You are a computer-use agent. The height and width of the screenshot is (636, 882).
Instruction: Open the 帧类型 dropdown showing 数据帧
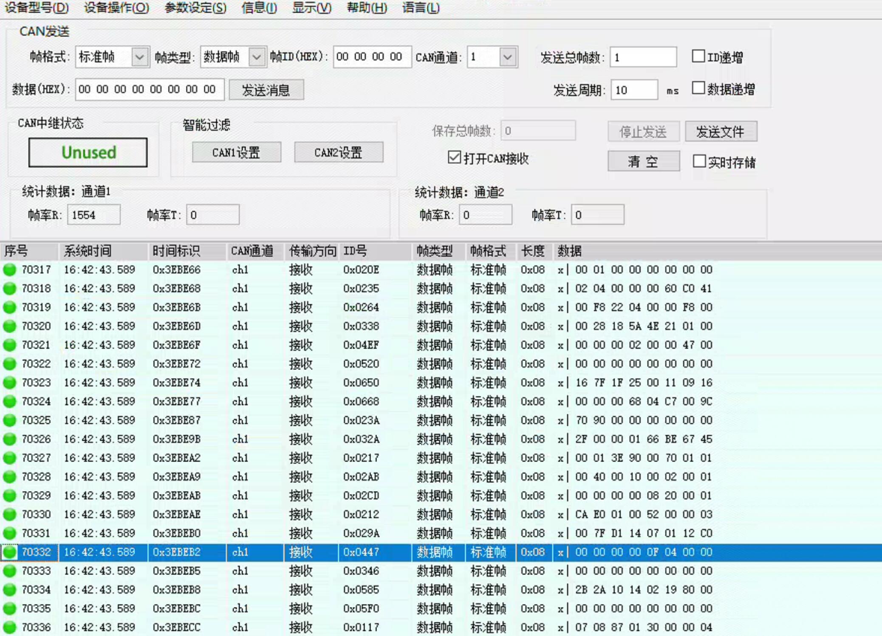[257, 57]
